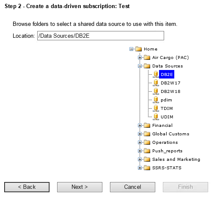This screenshot has height=199, width=217.
Task: Expand the Global Customs folder
Action: pos(140,134)
